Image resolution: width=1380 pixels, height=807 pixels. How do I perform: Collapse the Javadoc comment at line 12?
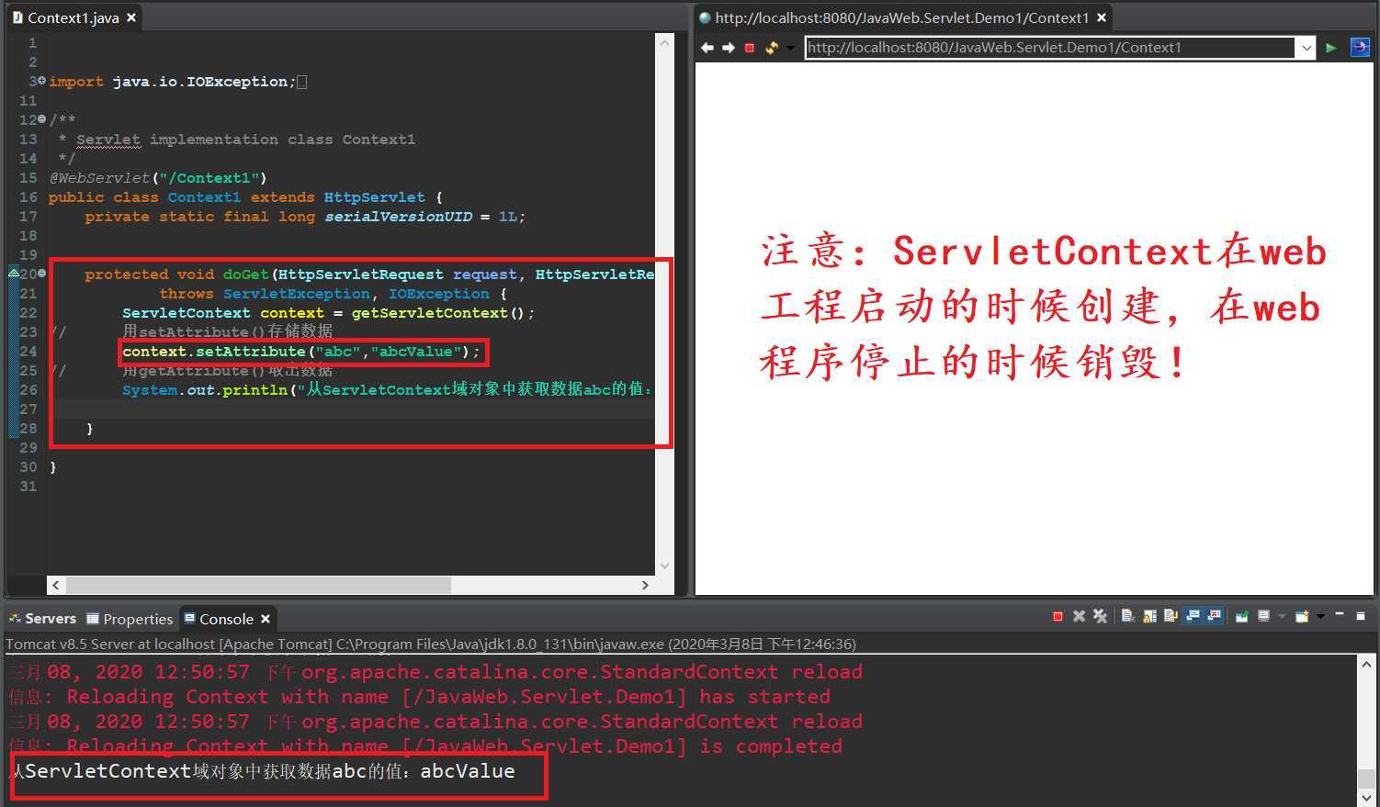[x=41, y=119]
